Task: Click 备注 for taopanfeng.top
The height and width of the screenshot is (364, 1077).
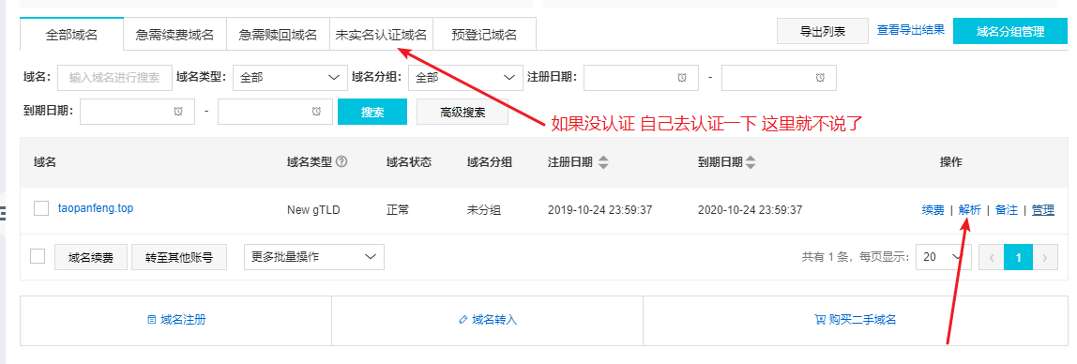Action: 1007,210
